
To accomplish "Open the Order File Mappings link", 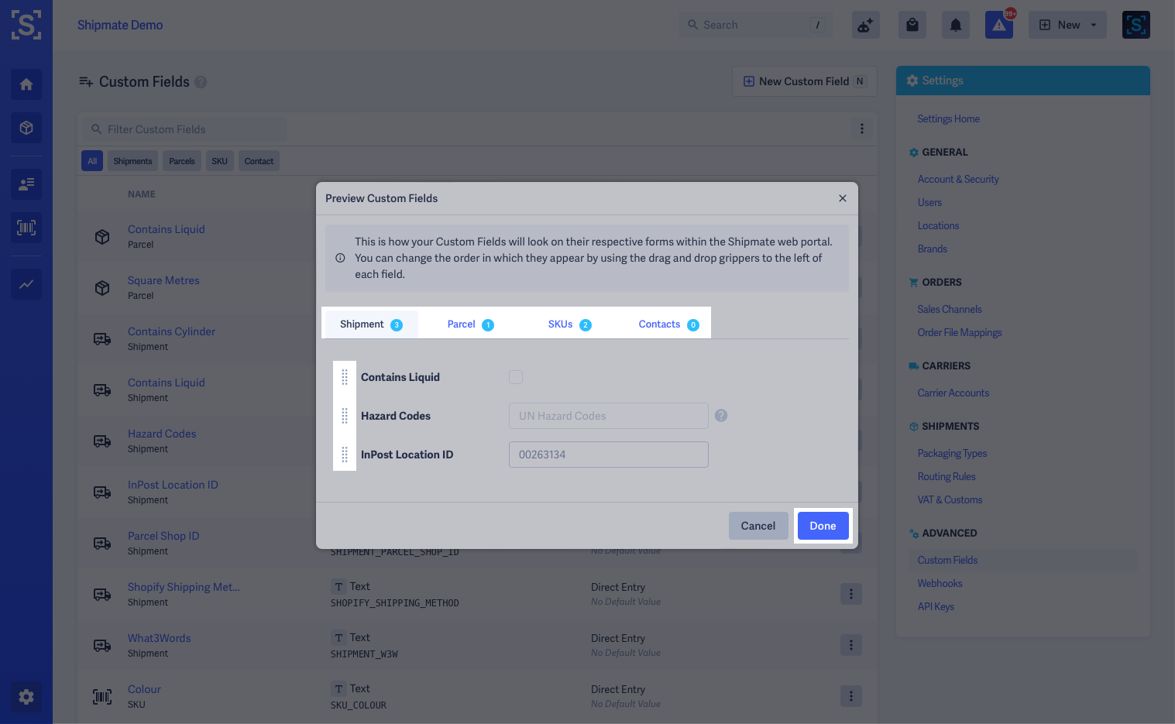I will 960,333.
